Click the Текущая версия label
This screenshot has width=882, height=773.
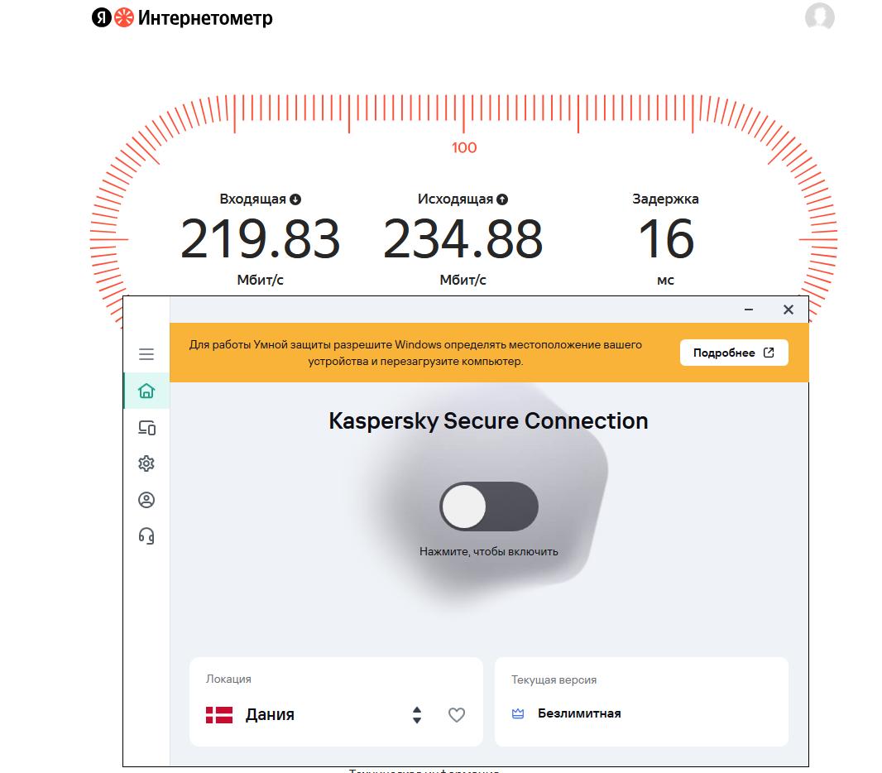coord(554,679)
